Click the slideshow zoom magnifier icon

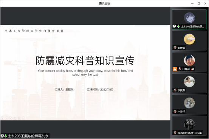19,118
